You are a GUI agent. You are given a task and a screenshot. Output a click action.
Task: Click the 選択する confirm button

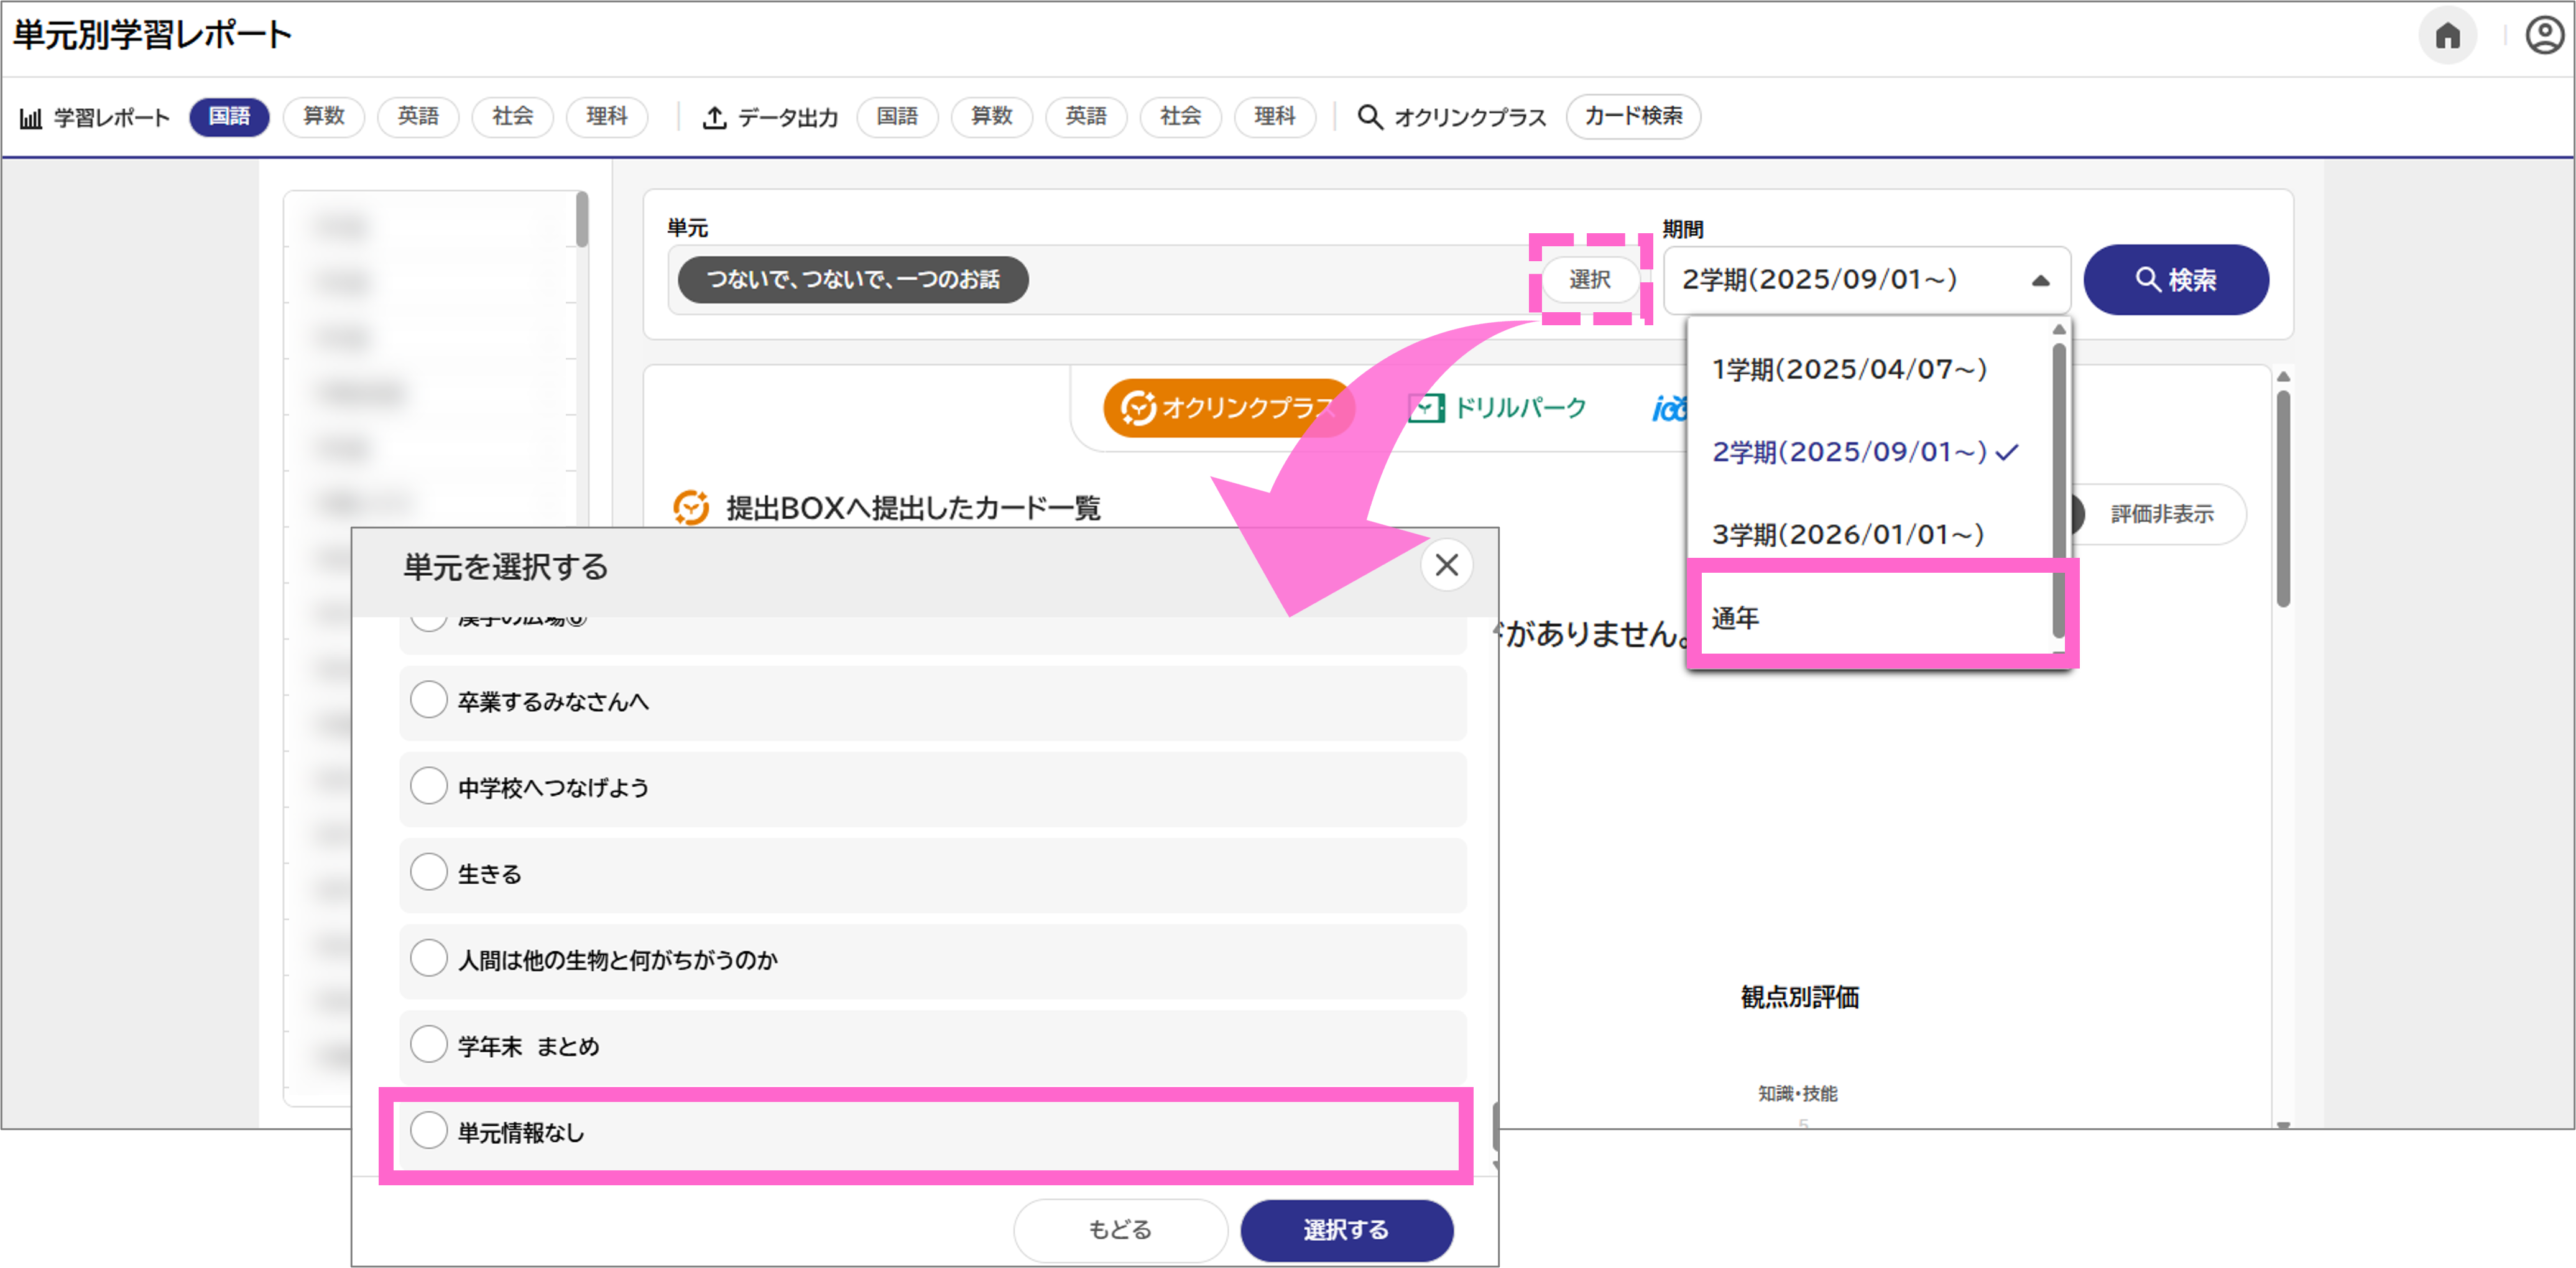pyautogui.click(x=1346, y=1230)
